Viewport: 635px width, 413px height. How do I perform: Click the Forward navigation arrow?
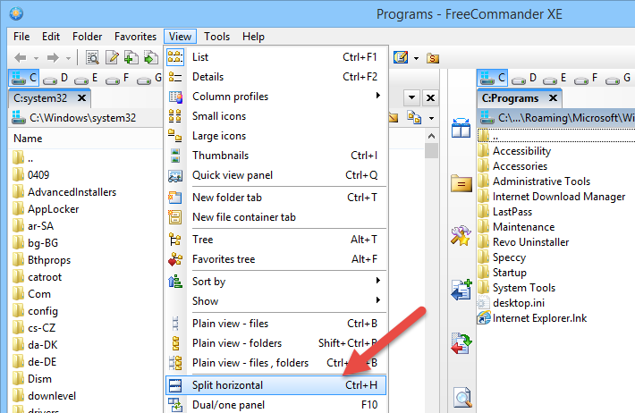coord(53,58)
